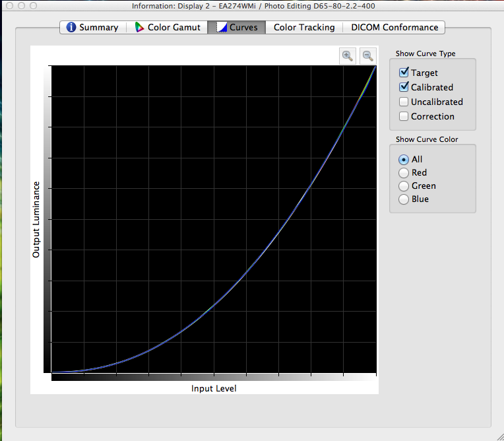Choose the Green curve color option
The width and height of the screenshot is (504, 441).
tap(404, 186)
